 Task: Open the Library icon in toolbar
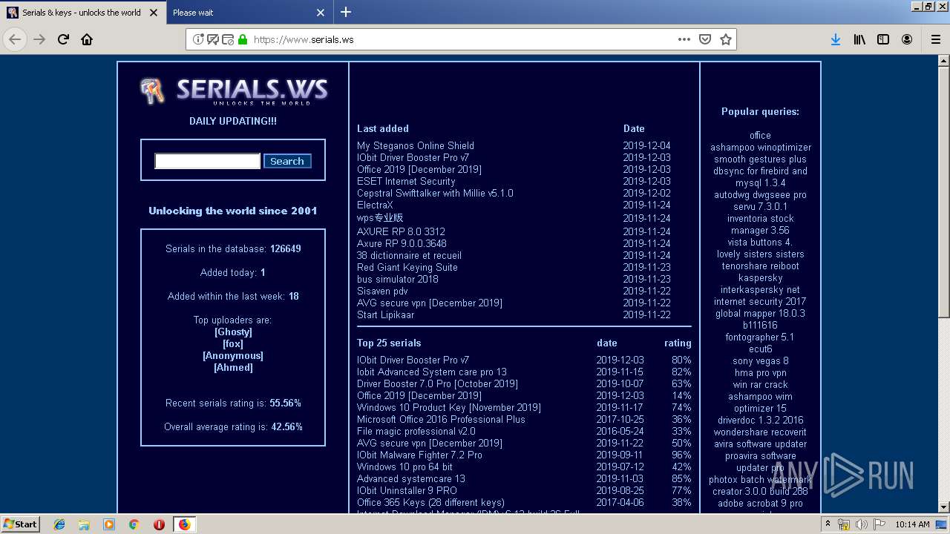(859, 39)
